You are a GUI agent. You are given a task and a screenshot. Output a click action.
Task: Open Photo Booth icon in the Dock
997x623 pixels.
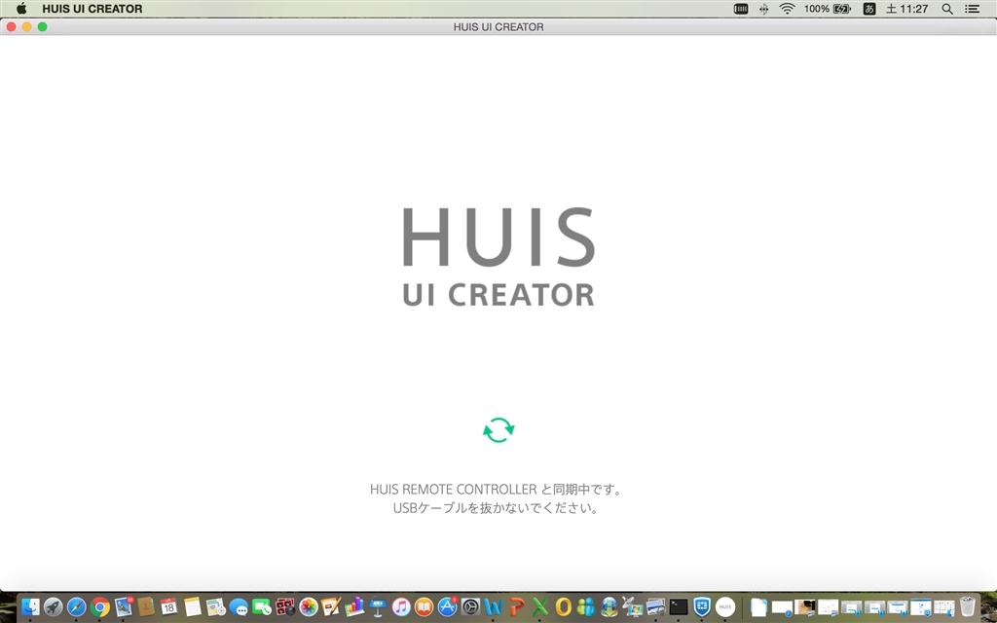coord(285,607)
